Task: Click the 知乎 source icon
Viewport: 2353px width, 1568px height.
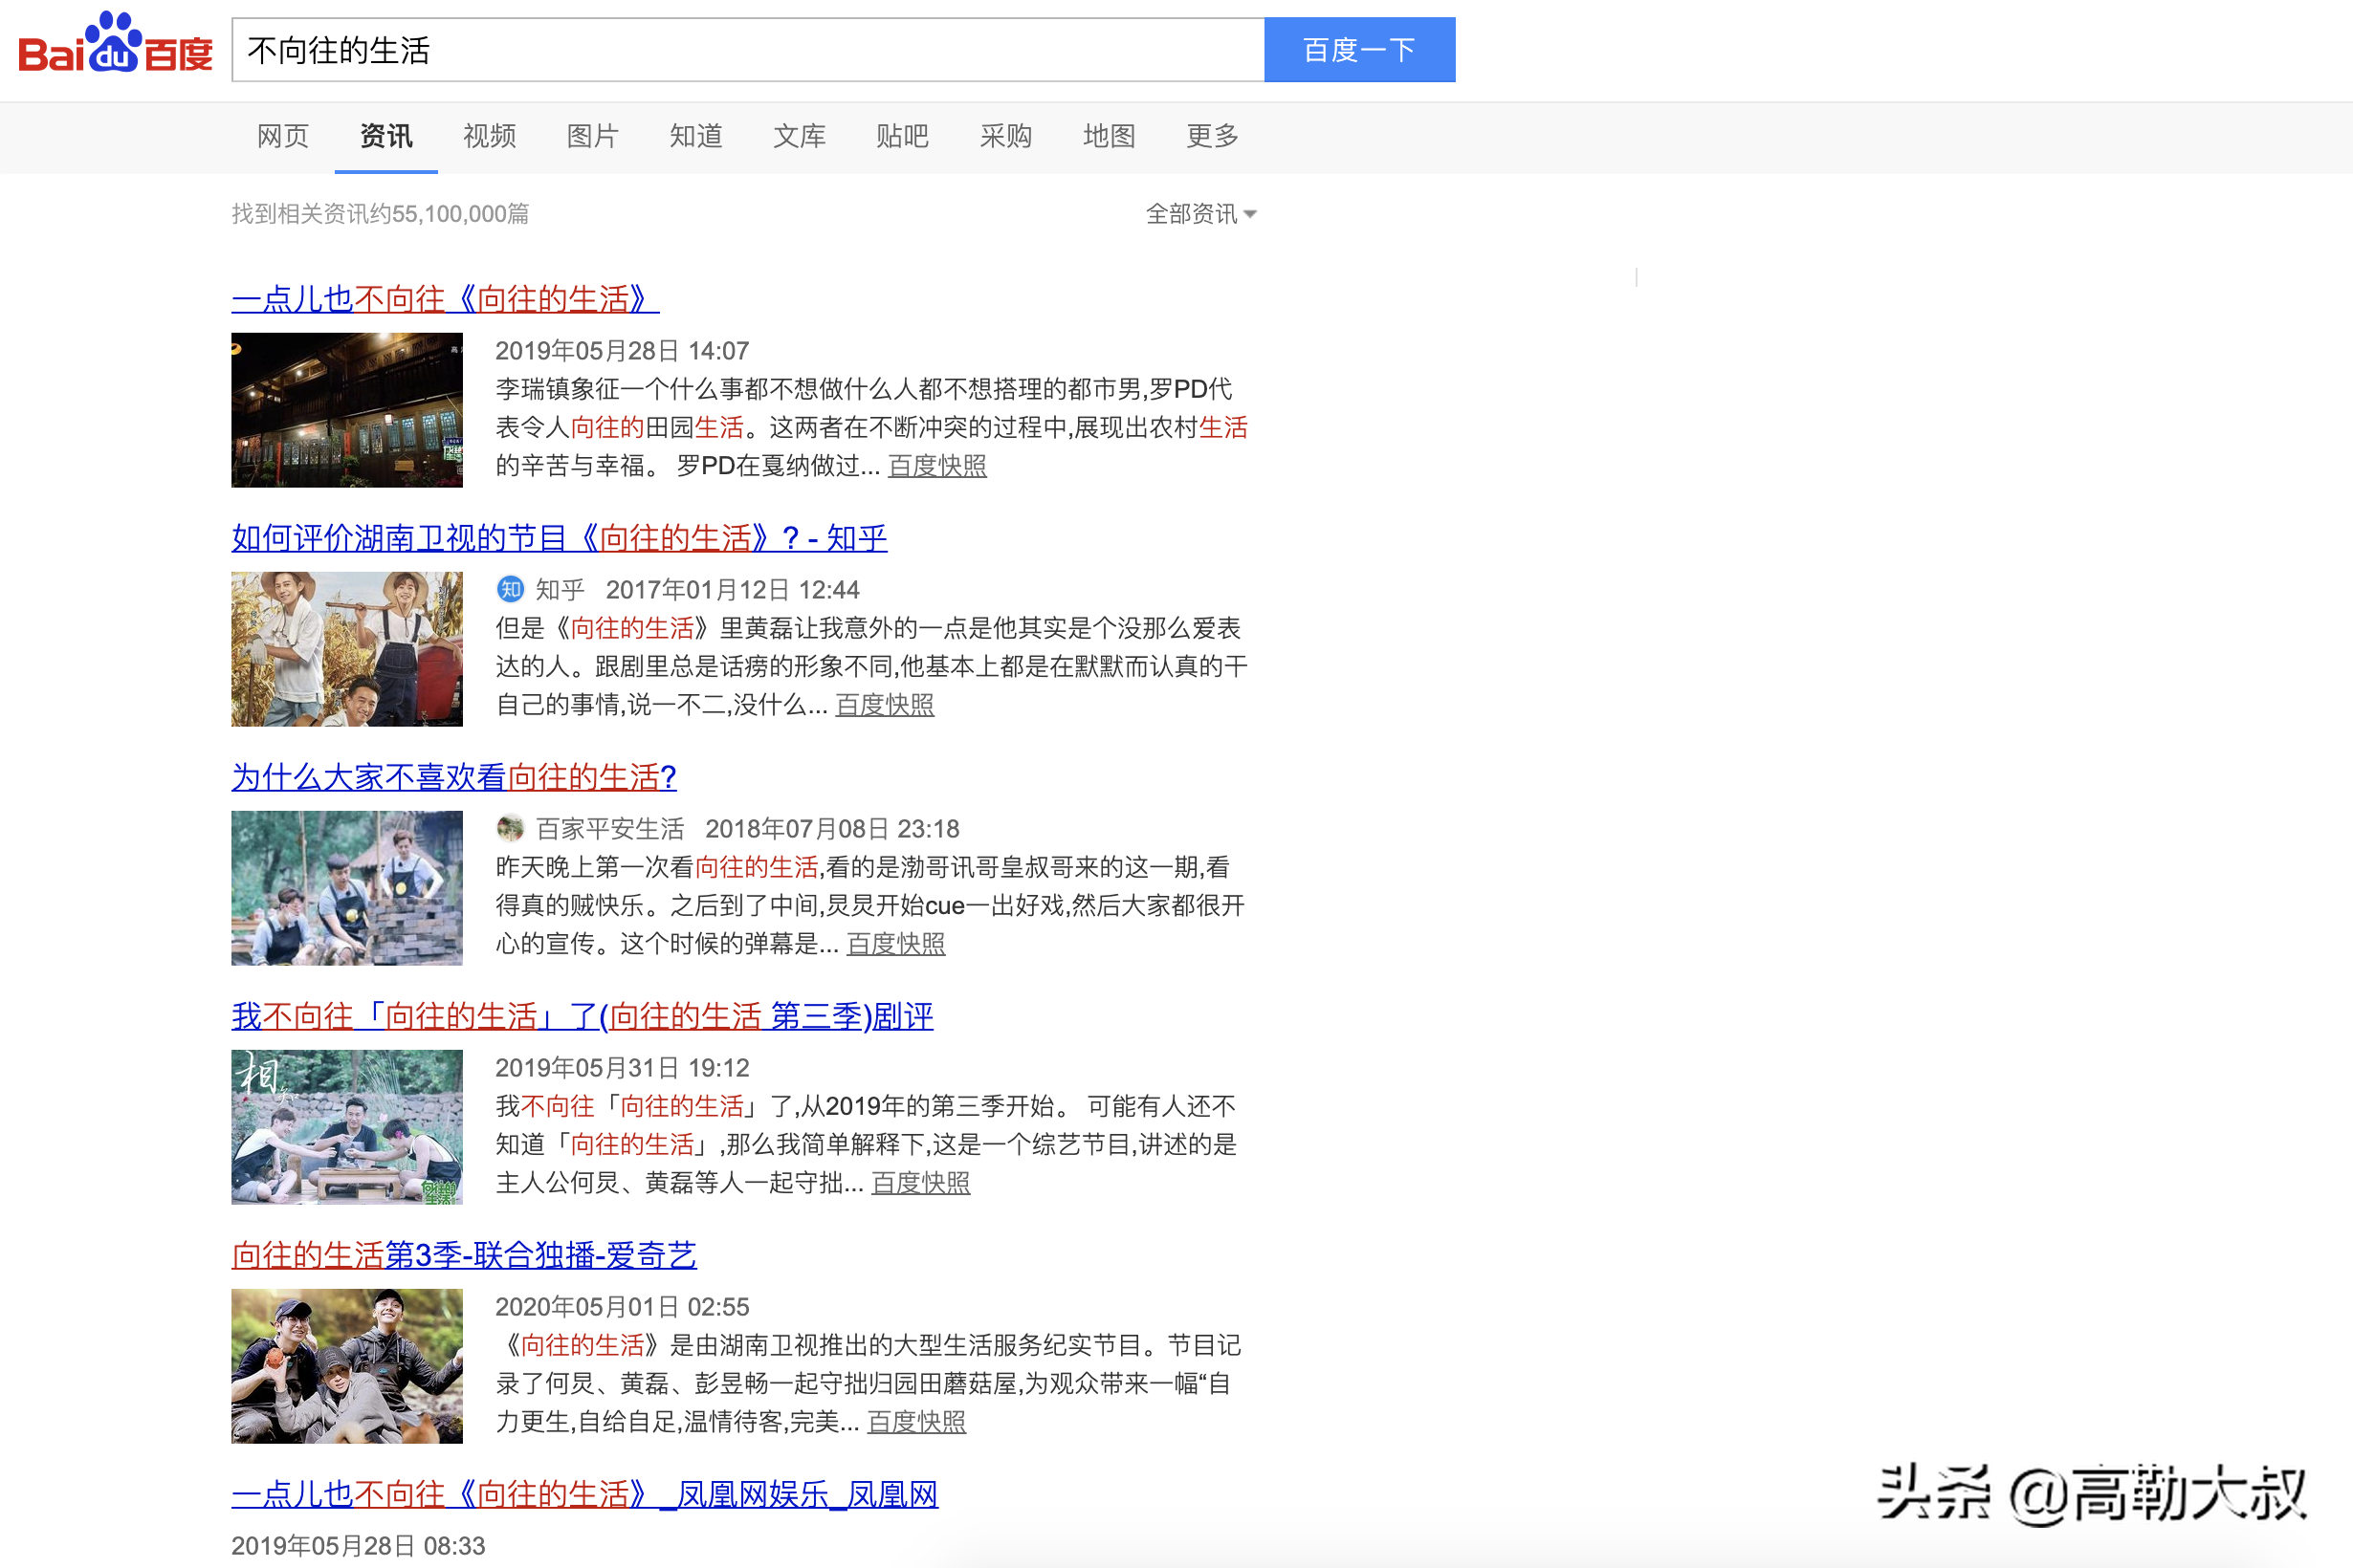Action: point(510,589)
